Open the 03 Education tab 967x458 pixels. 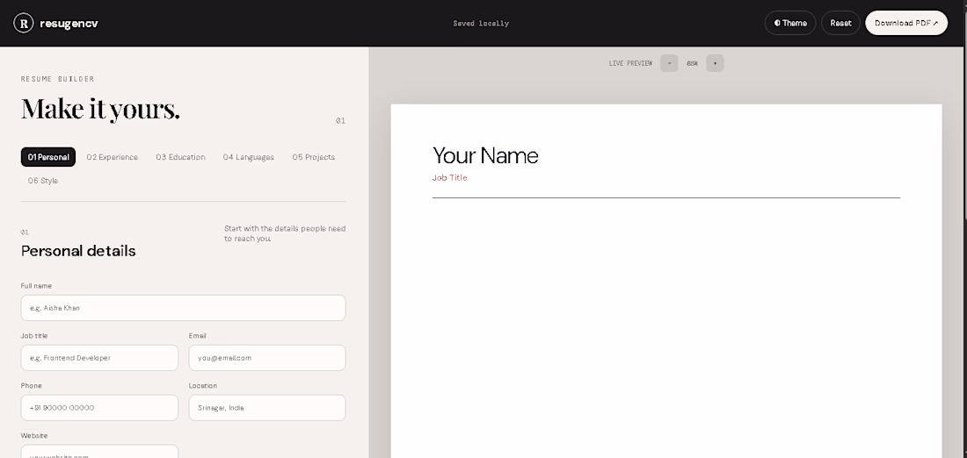coord(180,157)
